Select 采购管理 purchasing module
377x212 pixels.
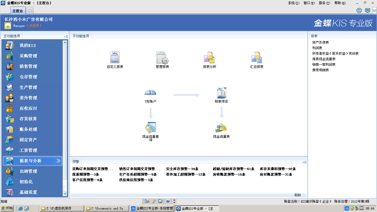(x=33, y=56)
